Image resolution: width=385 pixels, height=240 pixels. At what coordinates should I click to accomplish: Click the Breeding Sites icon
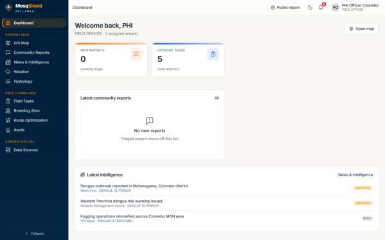(8, 110)
